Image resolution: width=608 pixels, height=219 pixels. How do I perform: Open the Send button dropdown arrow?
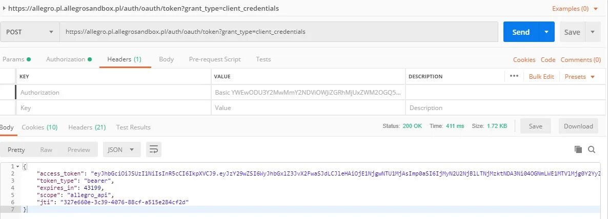pyautogui.click(x=546, y=32)
